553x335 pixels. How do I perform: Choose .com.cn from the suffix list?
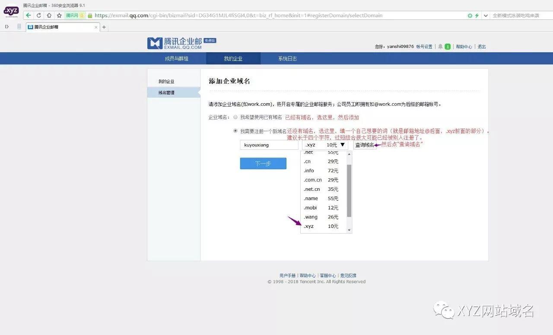coord(312,180)
